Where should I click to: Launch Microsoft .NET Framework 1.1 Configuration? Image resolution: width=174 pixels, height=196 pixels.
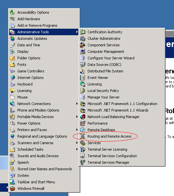tap(122, 104)
